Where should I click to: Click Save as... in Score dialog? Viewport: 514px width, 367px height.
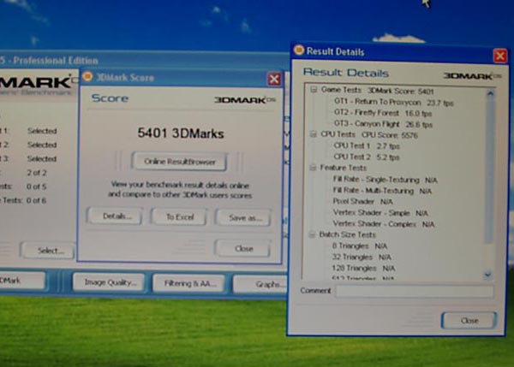(243, 217)
